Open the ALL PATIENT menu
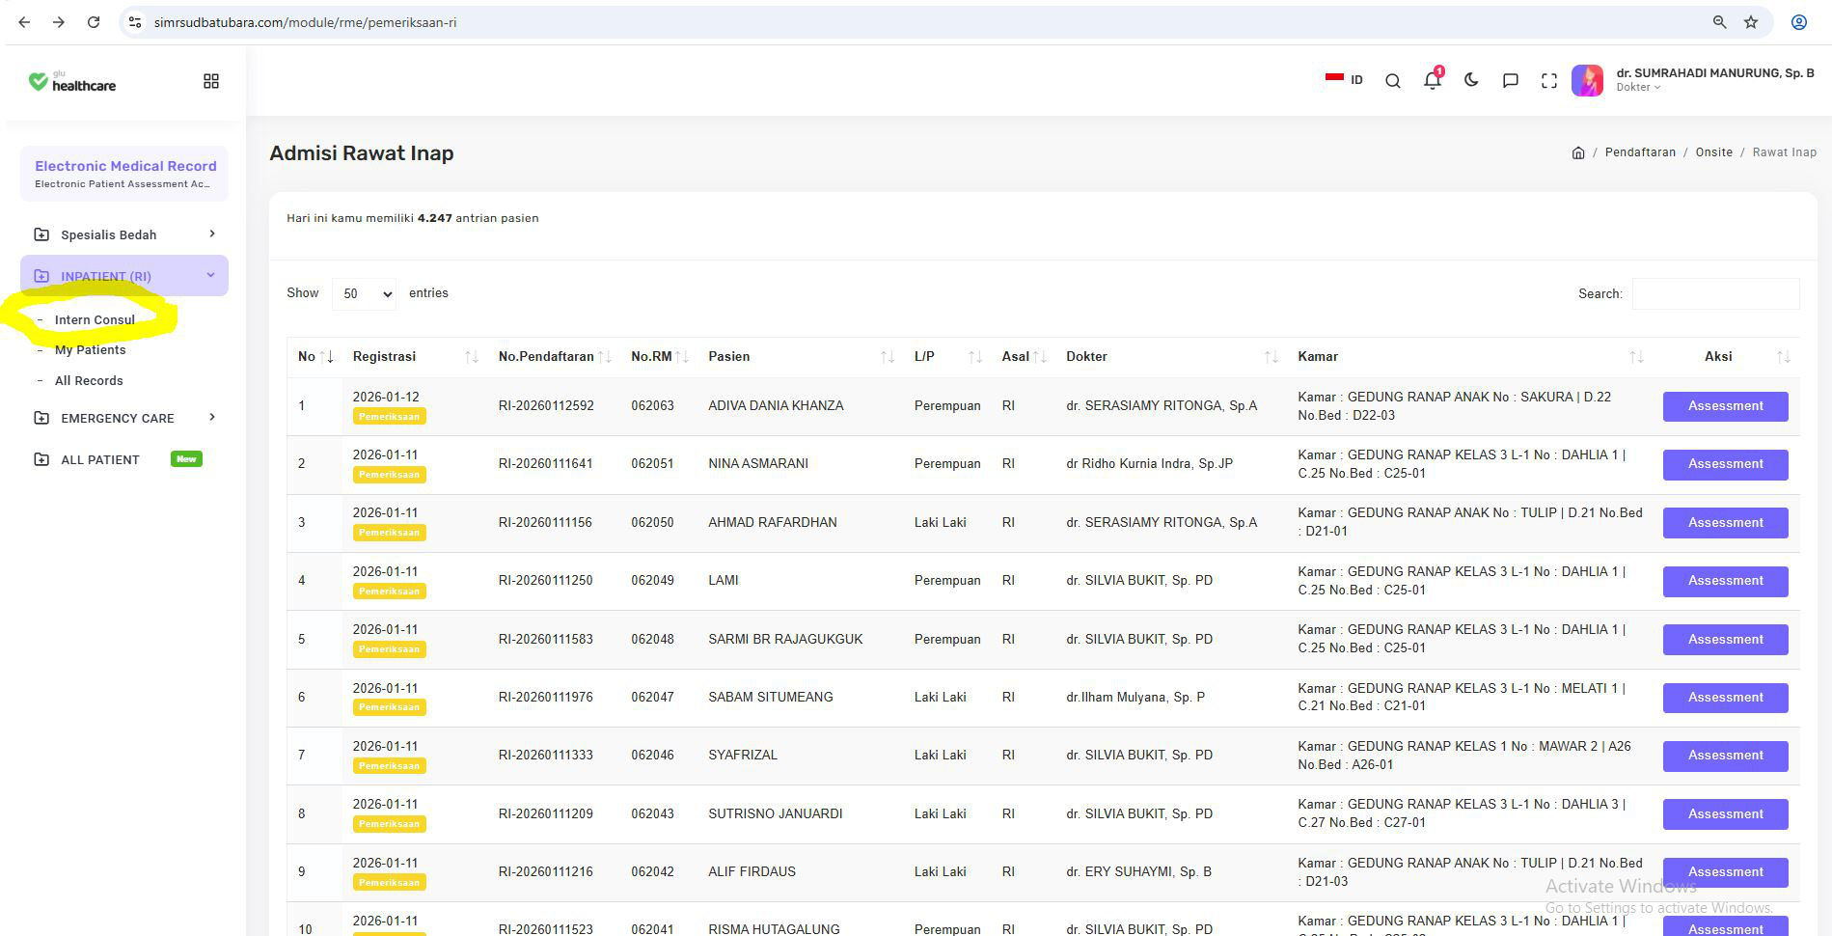Viewport: 1832px width, 936px height. coord(124,459)
